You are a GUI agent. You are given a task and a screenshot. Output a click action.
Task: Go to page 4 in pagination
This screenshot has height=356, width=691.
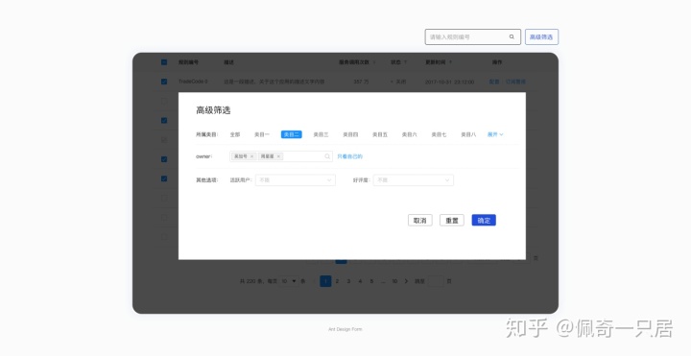point(360,281)
